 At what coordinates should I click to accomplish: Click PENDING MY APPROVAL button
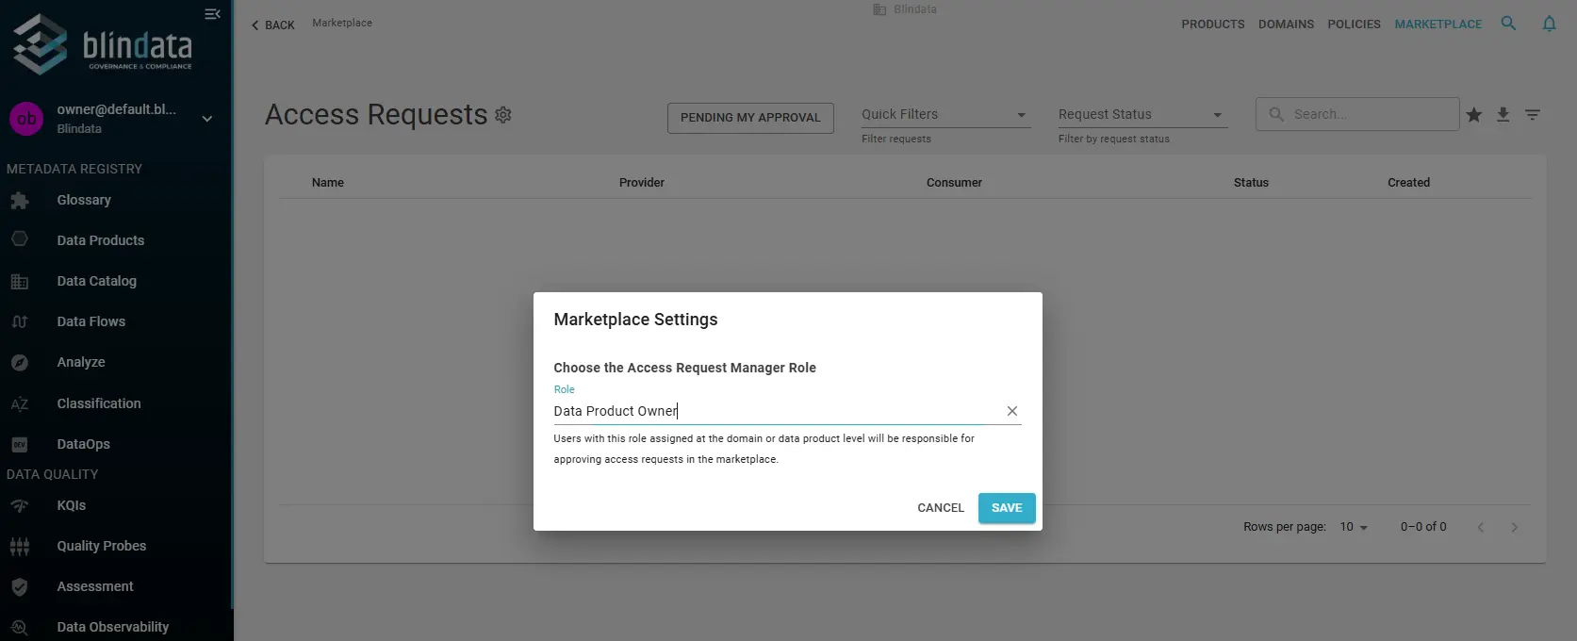750,118
